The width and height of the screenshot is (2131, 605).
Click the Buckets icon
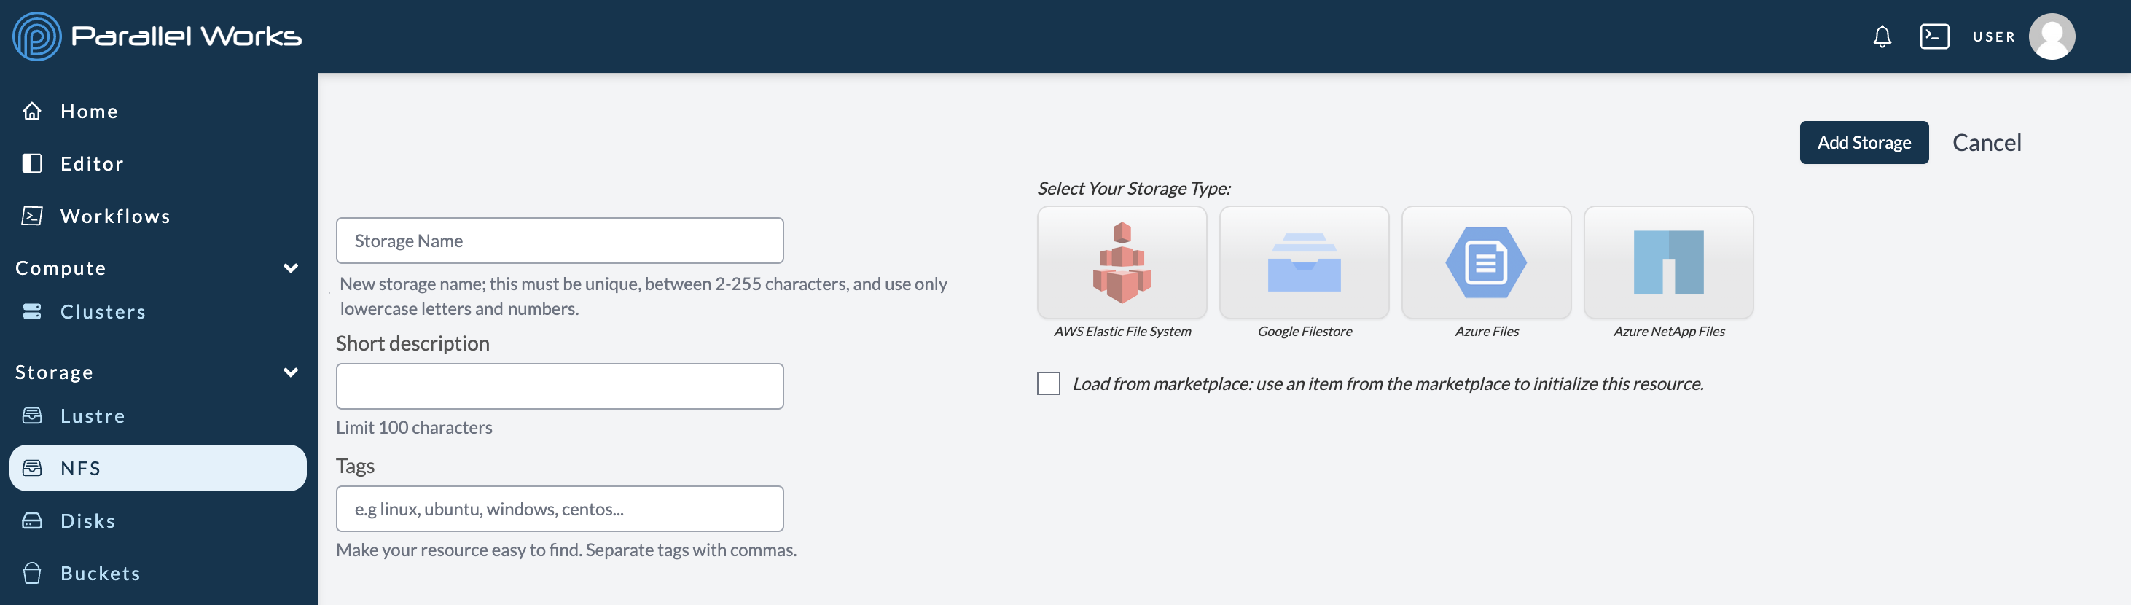32,573
